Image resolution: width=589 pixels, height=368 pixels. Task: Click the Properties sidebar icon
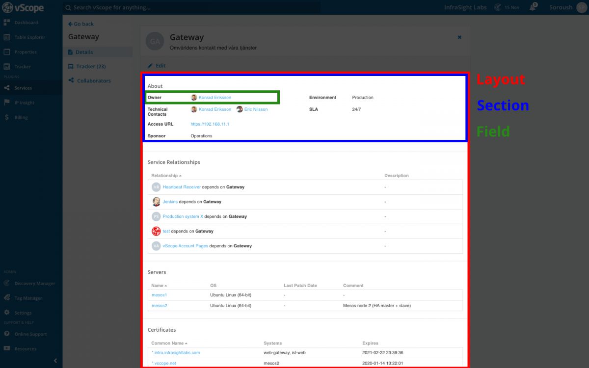point(7,52)
